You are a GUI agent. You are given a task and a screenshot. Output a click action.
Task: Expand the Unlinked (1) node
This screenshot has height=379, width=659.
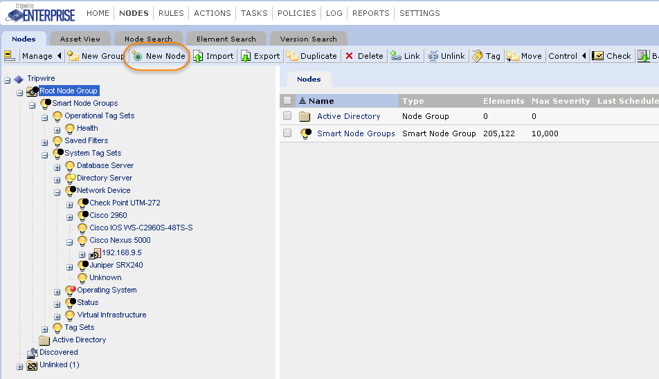pyautogui.click(x=20, y=367)
